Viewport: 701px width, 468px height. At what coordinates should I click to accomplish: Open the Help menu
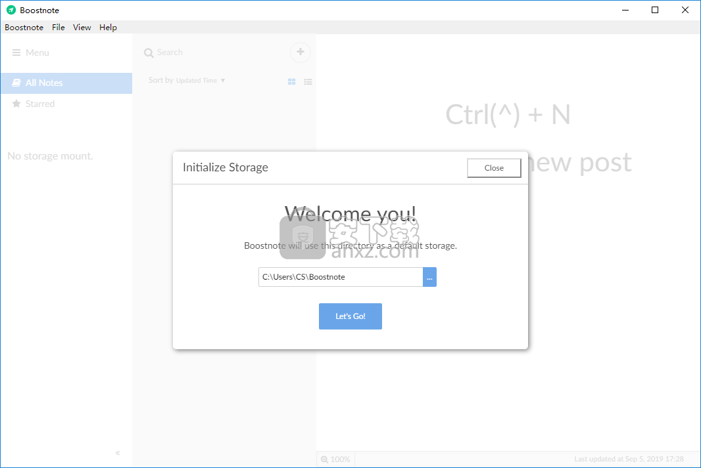pos(109,27)
